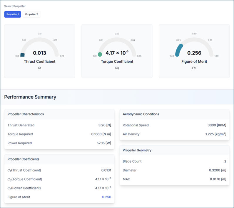Click the Air Density row label

[131, 134]
